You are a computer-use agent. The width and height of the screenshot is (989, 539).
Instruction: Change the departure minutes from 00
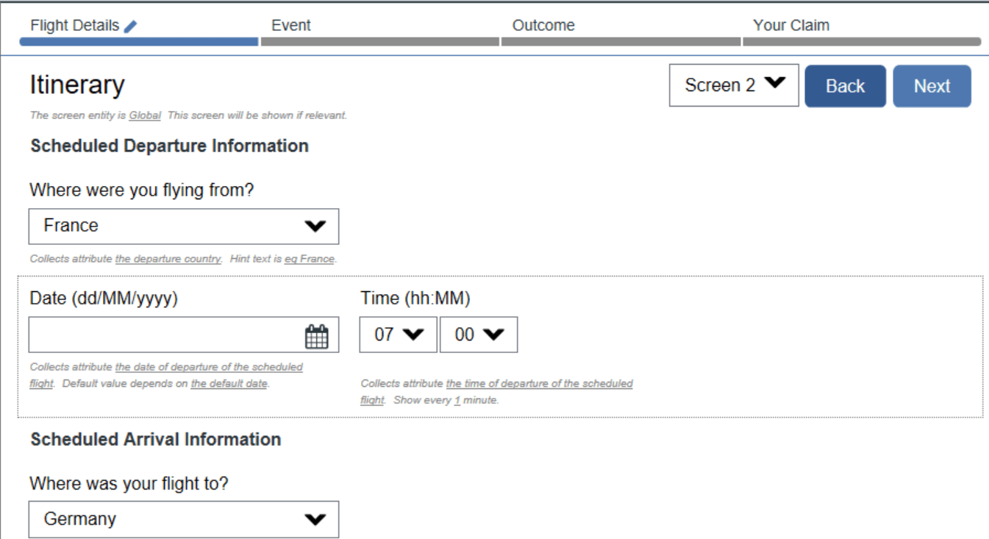(x=478, y=334)
